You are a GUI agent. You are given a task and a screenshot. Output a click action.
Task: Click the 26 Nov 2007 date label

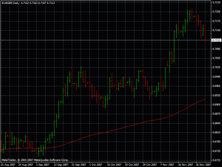(204, 165)
